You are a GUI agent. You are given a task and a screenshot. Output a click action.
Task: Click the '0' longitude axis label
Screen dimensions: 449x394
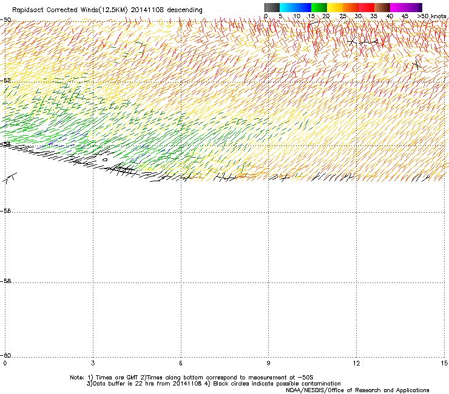click(5, 363)
